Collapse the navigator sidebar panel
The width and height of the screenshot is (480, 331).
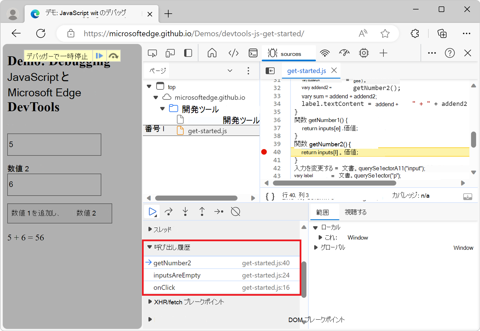(270, 71)
